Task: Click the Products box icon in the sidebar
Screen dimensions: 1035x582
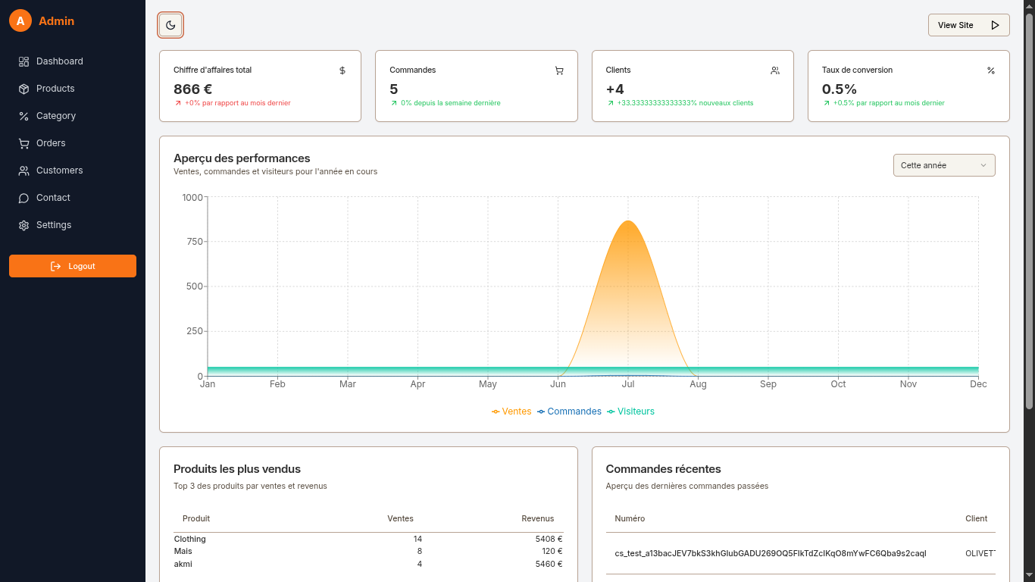Action: point(23,89)
